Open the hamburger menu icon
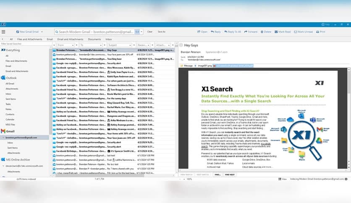This screenshot has height=203, width=351. (3, 32)
